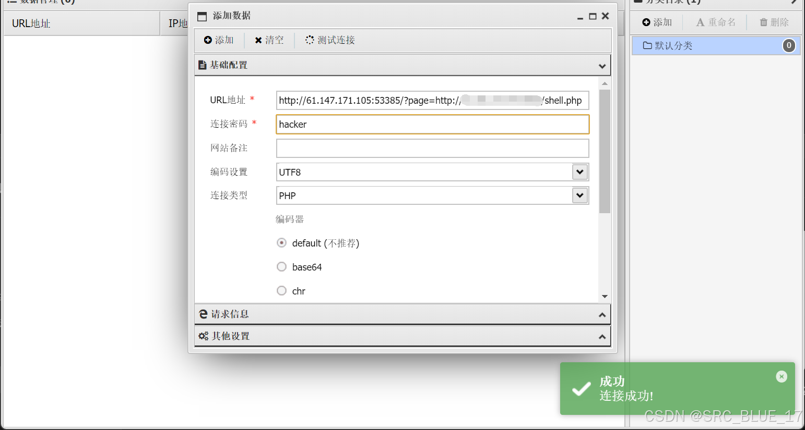The width and height of the screenshot is (805, 430).
Task: Click the 添加 plus icon in the dialog toolbar
Action: pyautogui.click(x=208, y=40)
